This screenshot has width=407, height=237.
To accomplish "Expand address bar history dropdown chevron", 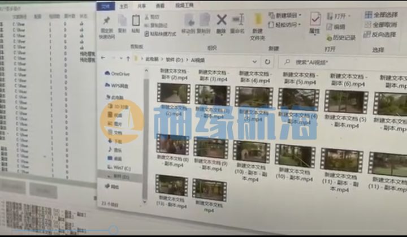I will [254, 62].
